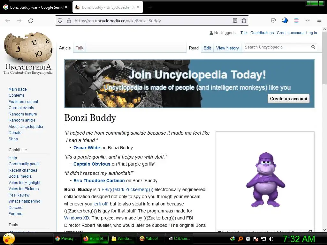Switch to Privacy Chrome taskbar window

[66, 239]
